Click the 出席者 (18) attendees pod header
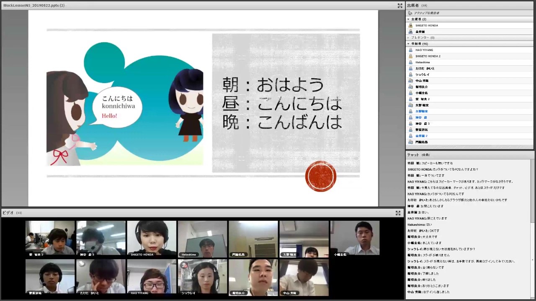Viewport: 536px width, 301px height. pyautogui.click(x=417, y=5)
